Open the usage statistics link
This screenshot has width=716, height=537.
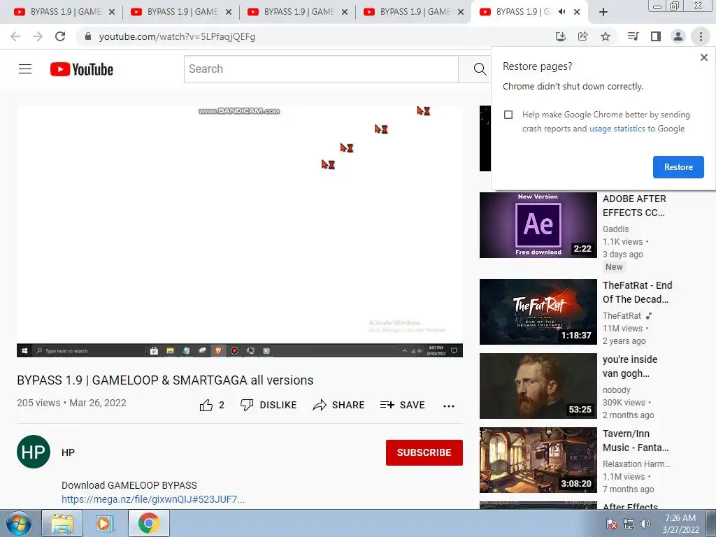pos(617,129)
